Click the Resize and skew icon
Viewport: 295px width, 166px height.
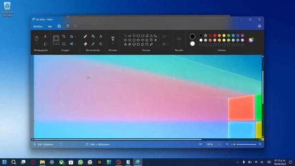click(64, 44)
